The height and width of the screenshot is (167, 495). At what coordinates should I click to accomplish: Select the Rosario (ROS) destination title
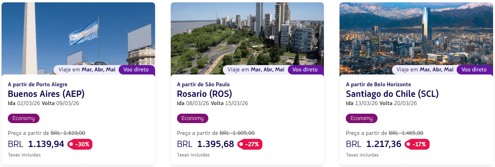click(x=204, y=94)
